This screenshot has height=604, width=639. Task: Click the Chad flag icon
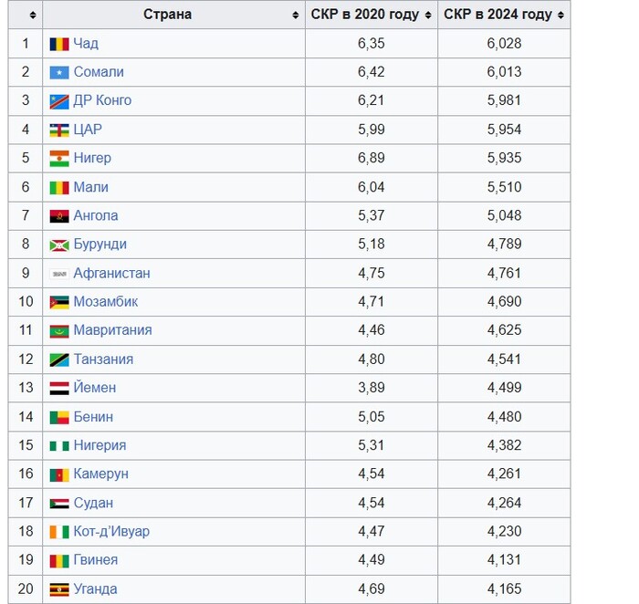click(x=59, y=44)
